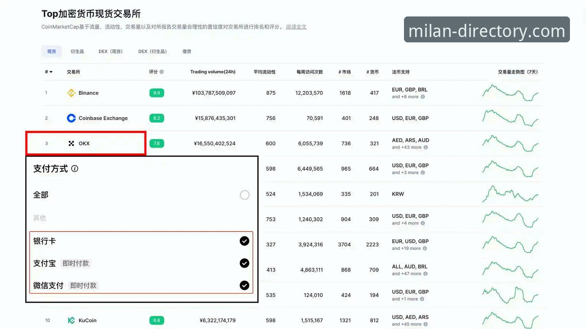Select the 其他 section label
The height and width of the screenshot is (329, 586).
coord(40,218)
